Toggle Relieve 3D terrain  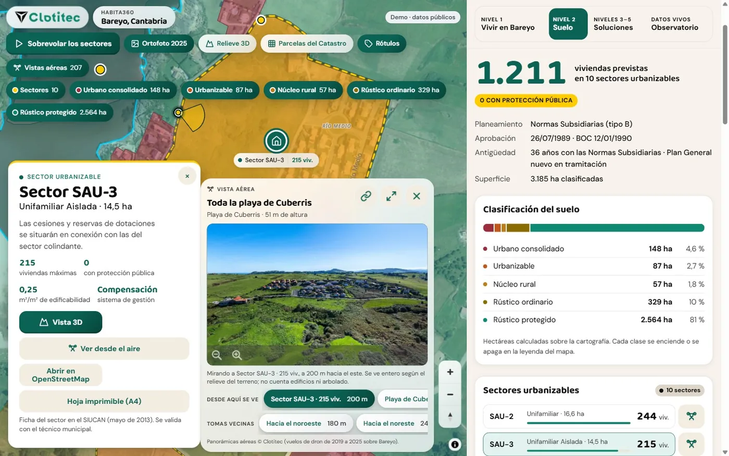click(228, 43)
